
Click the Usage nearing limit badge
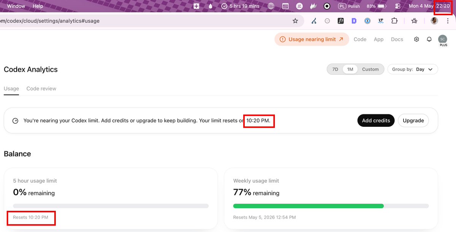click(312, 39)
